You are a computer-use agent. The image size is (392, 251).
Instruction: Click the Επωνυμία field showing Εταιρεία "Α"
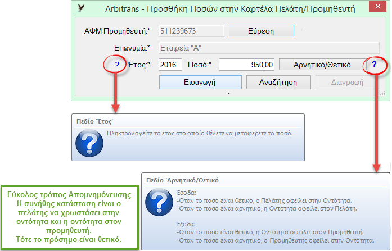click(269, 48)
